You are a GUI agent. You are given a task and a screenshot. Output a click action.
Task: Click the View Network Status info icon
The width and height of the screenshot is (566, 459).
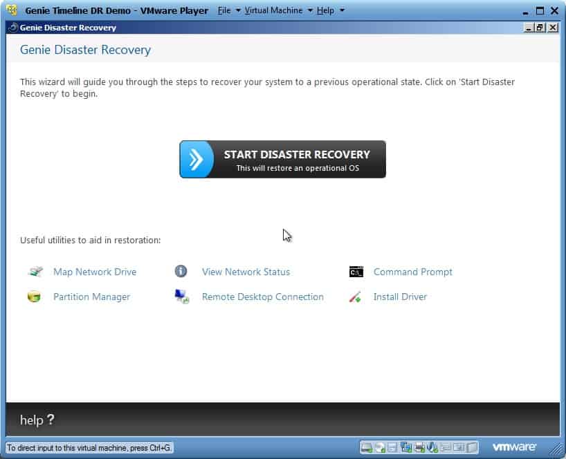(181, 271)
